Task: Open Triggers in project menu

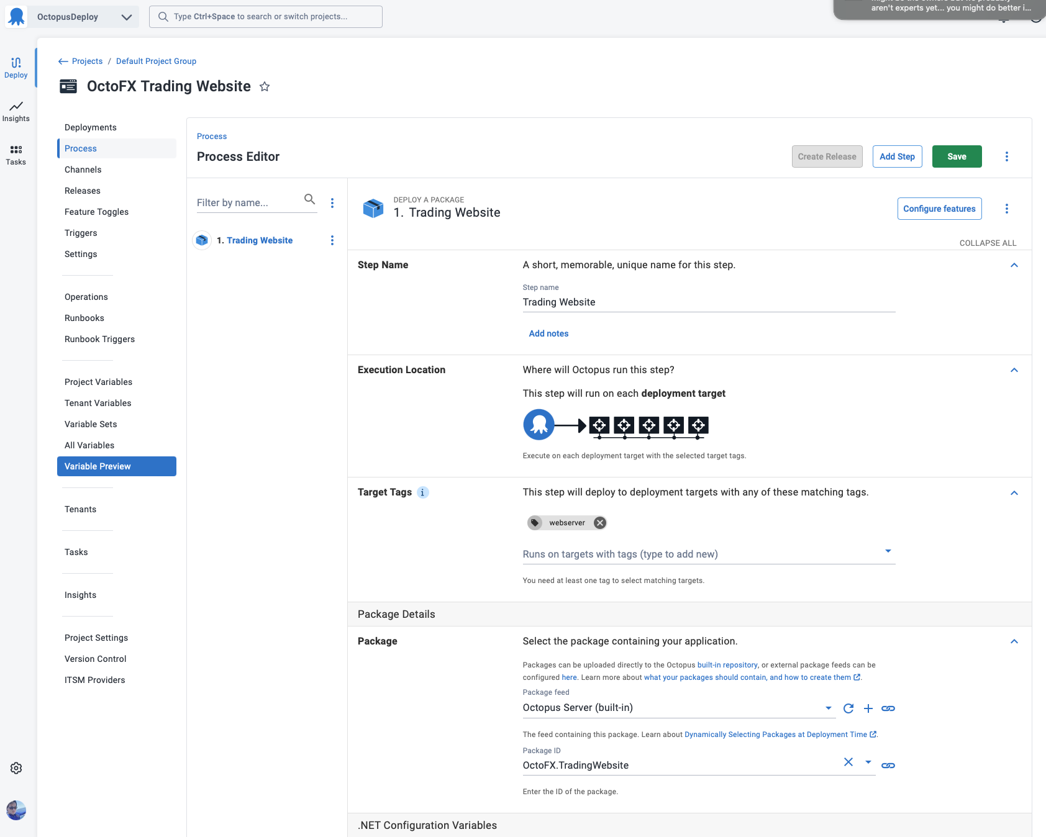Action: 81,233
